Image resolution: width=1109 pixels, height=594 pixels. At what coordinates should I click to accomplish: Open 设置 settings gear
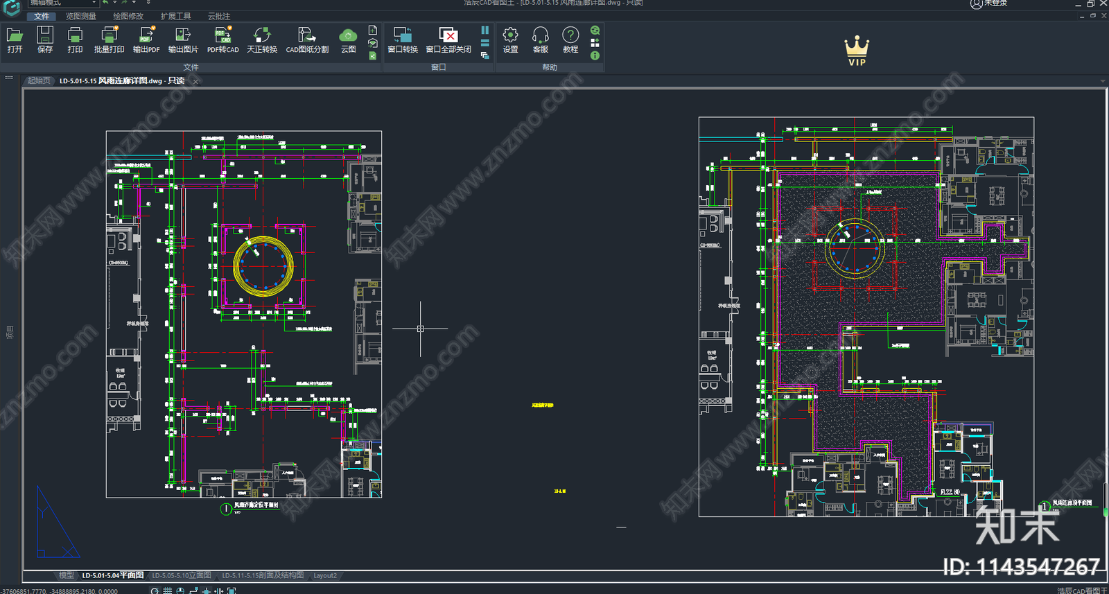(510, 40)
